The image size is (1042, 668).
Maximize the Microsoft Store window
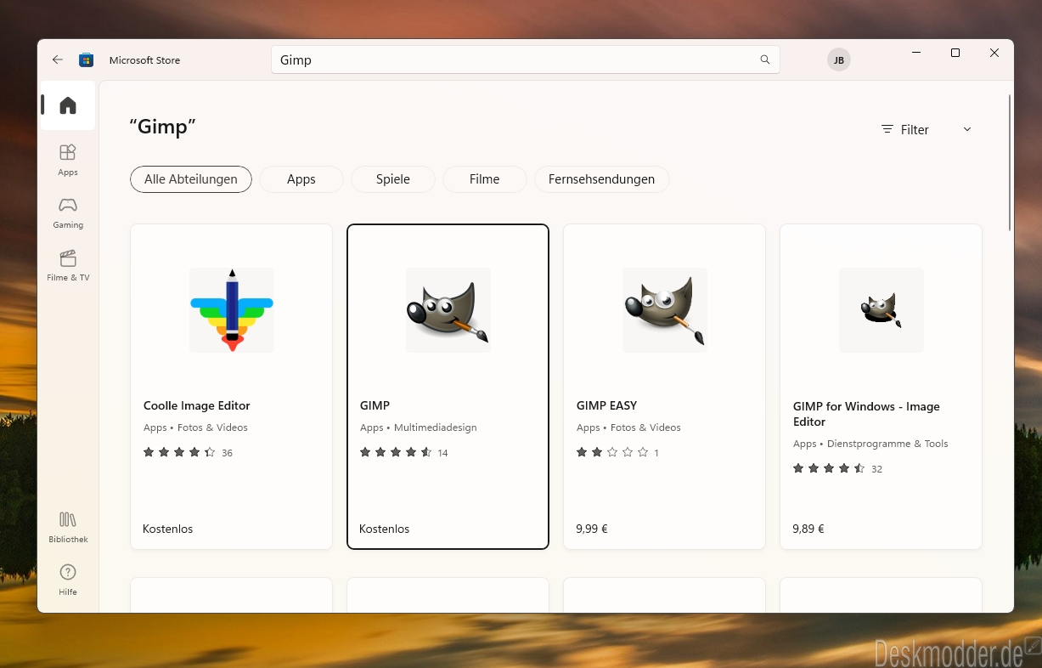tap(955, 53)
